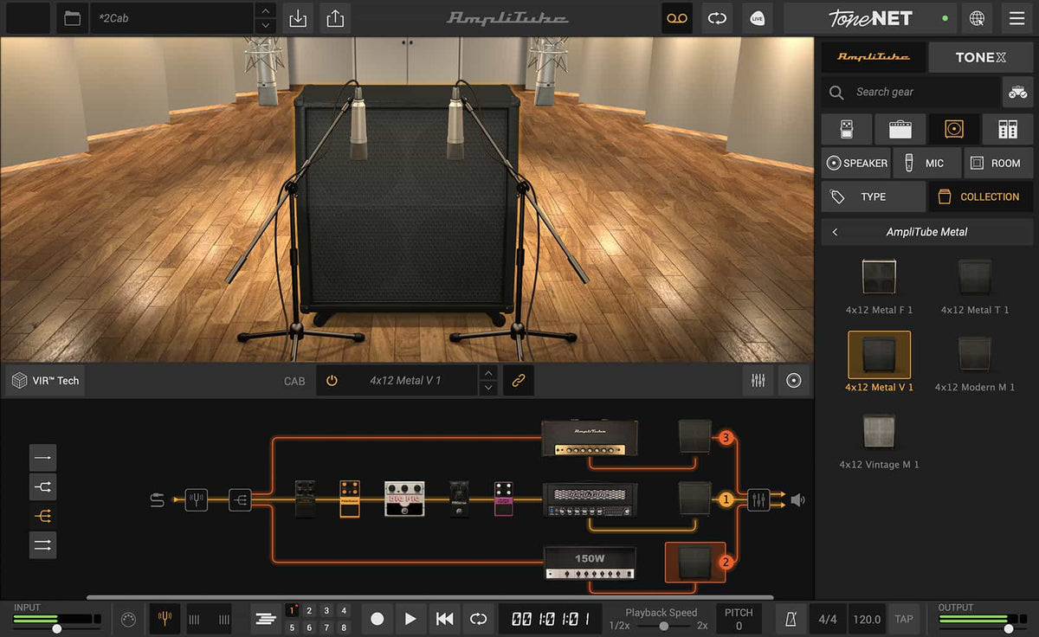The height and width of the screenshot is (637, 1039).
Task: Open the looper icon in top bar
Action: pos(717,18)
